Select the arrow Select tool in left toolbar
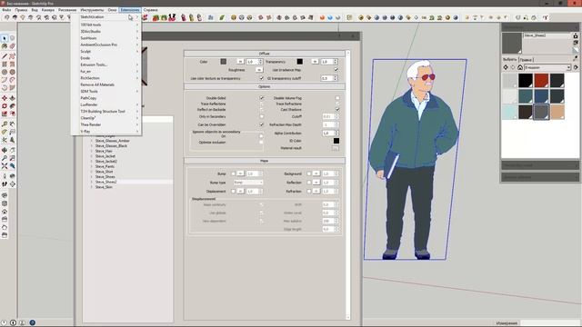 [5, 38]
